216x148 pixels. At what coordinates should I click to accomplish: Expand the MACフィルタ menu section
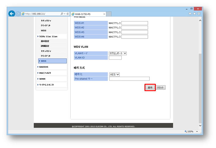45,73
